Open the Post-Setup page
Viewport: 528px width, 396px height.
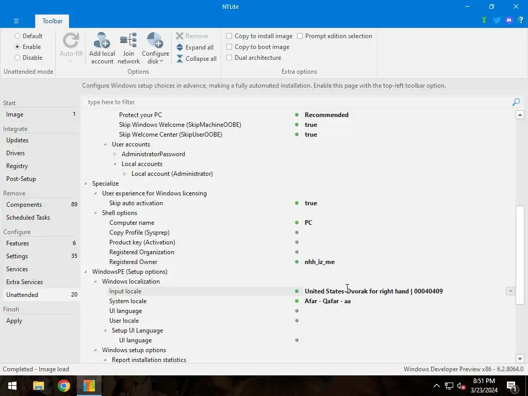pyautogui.click(x=40, y=179)
